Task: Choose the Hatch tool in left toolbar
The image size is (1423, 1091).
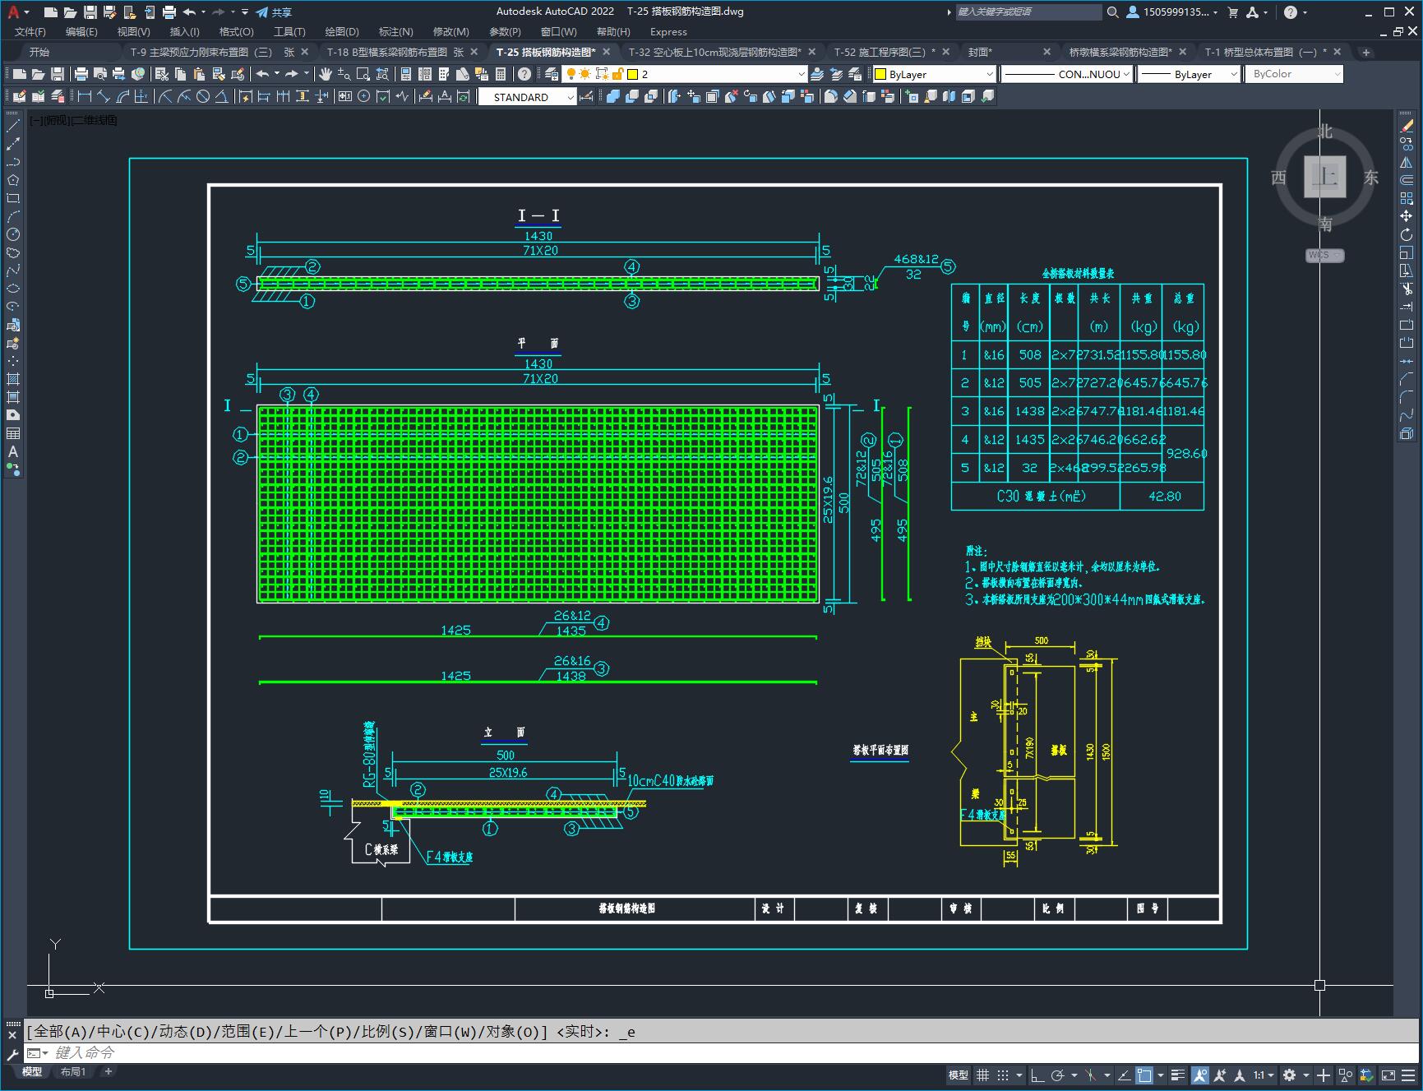Action: click(x=13, y=379)
